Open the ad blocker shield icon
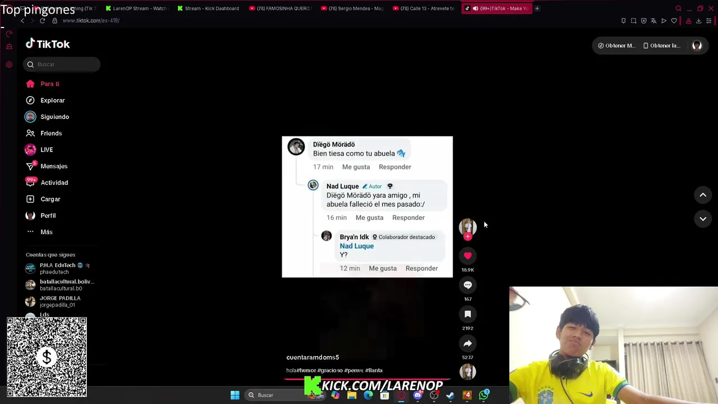718x404 pixels. [x=643, y=21]
